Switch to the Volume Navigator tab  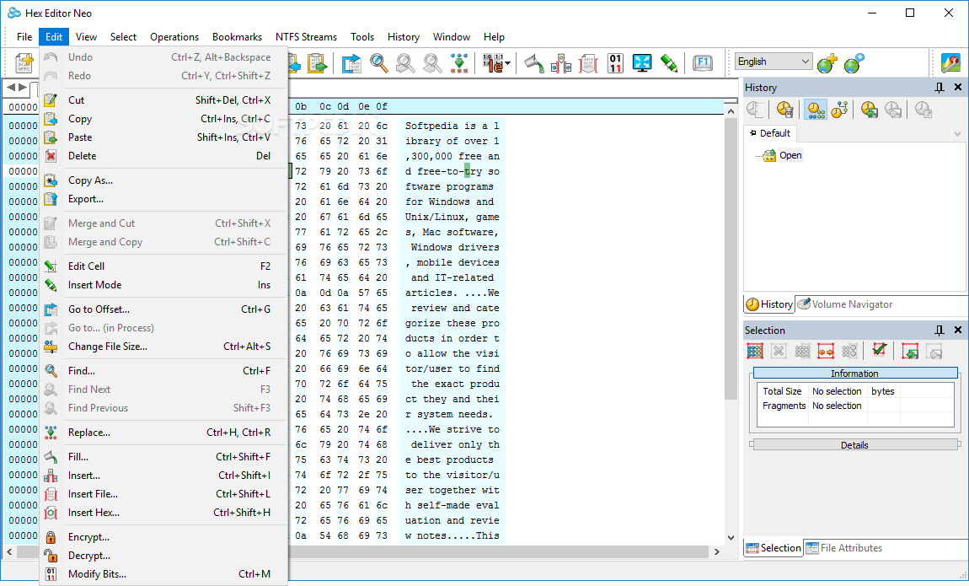pyautogui.click(x=845, y=304)
